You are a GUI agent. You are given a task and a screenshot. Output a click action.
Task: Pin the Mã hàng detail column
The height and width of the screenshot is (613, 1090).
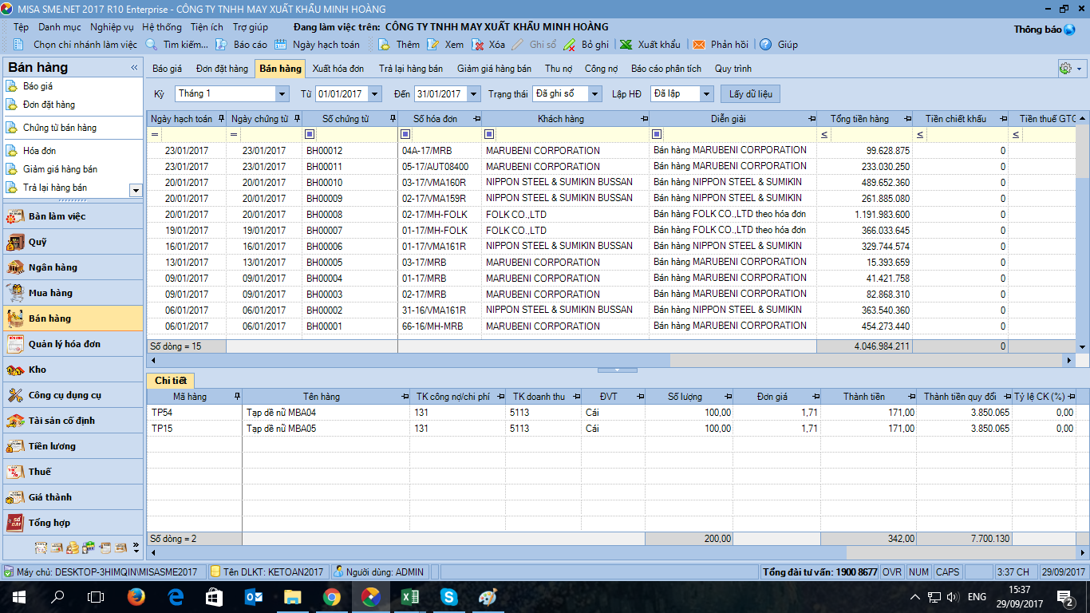[x=237, y=397]
